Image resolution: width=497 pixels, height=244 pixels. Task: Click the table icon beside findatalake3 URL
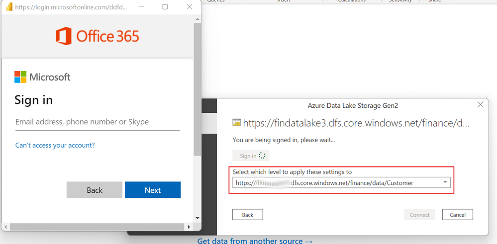236,123
